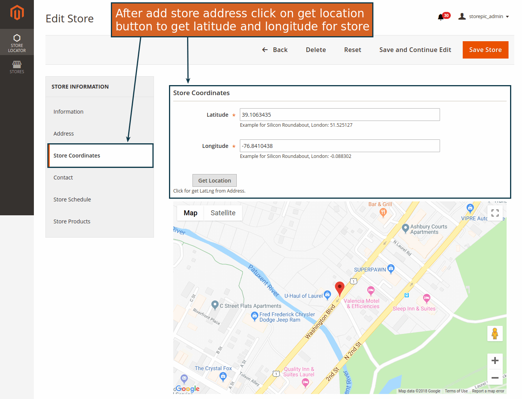Image resolution: width=522 pixels, height=399 pixels.
Task: Switch to Satellite map view
Action: point(223,213)
